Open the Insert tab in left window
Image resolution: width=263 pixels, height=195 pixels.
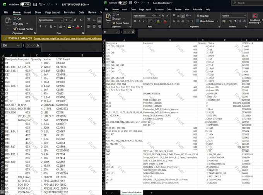[x=27, y=12]
